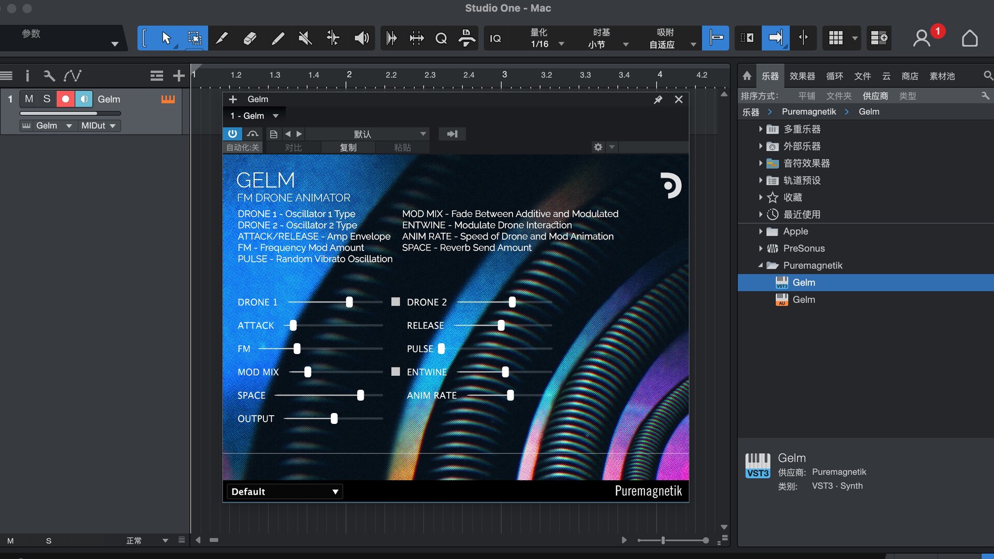This screenshot has height=559, width=994.
Task: Collapse the Puremagnetik folder
Action: (761, 266)
